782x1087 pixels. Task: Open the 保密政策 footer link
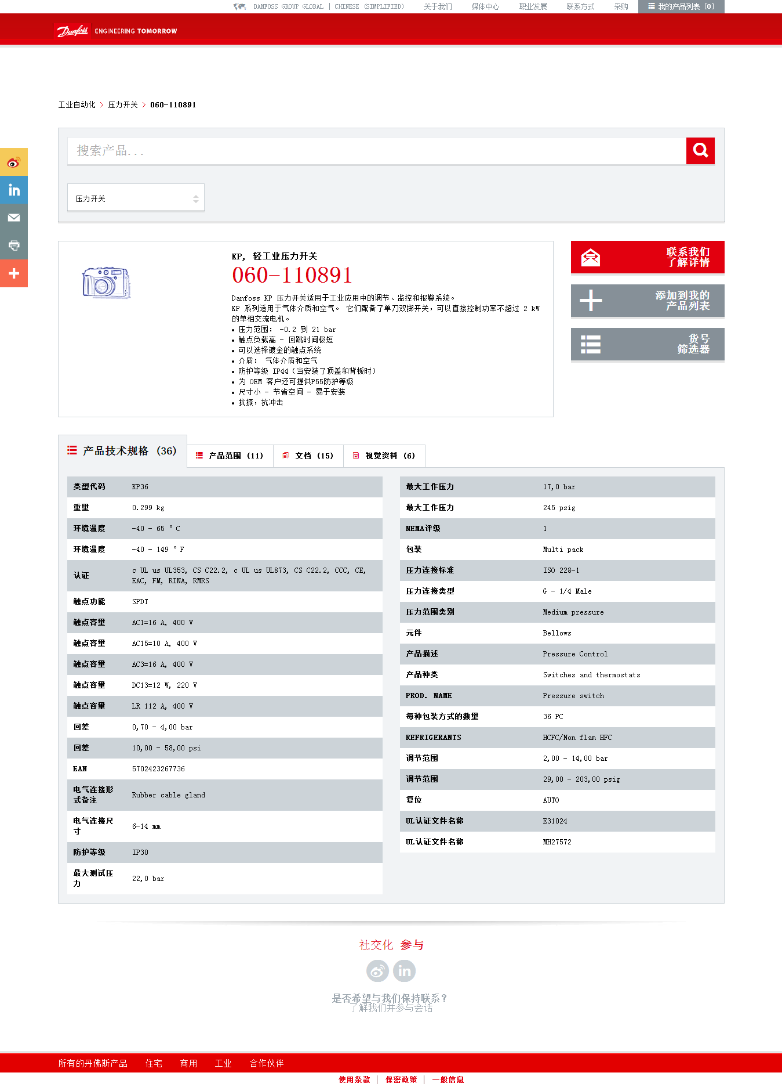pos(401,1079)
